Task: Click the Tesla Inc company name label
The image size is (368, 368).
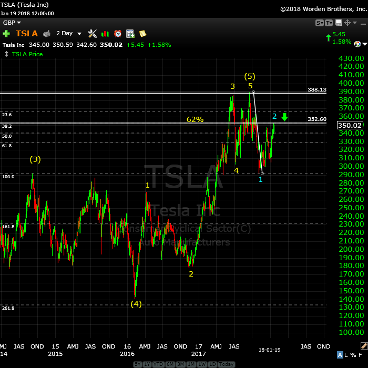Action: pyautogui.click(x=13, y=45)
